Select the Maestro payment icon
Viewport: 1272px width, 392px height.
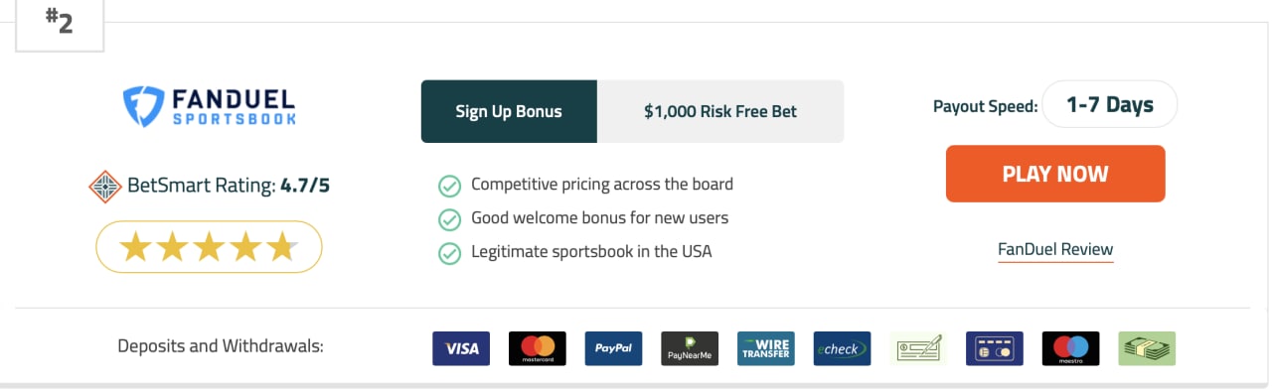tap(1070, 348)
